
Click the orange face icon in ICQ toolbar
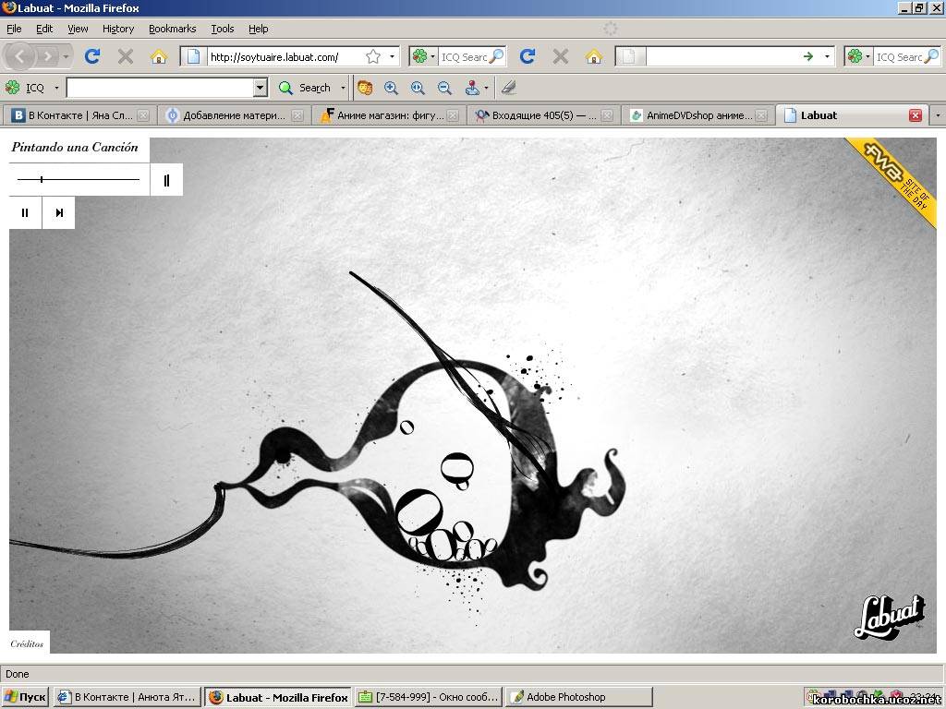364,88
